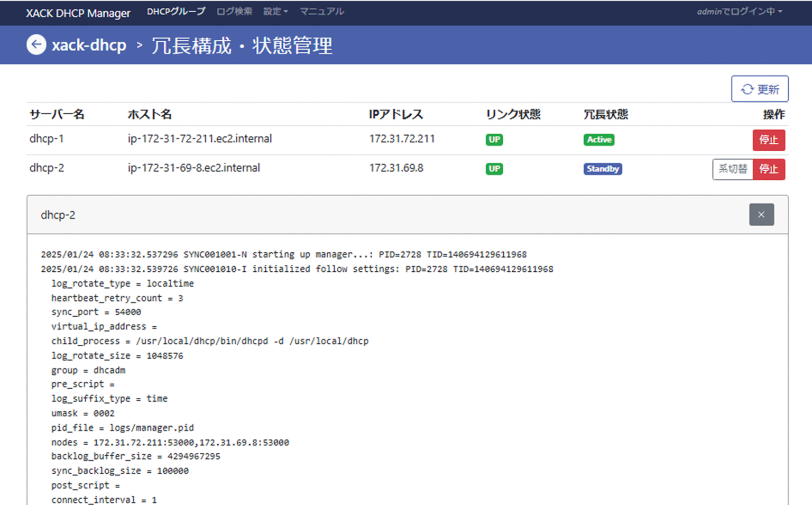Click the XACK DHCP Manager home logo
812x505 pixels.
[x=77, y=13]
